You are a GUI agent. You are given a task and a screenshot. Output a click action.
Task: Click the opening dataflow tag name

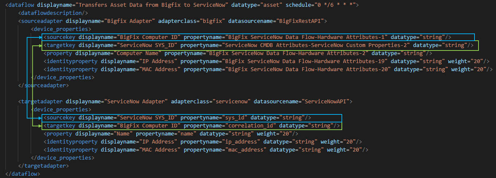pyautogui.click(x=21, y=5)
